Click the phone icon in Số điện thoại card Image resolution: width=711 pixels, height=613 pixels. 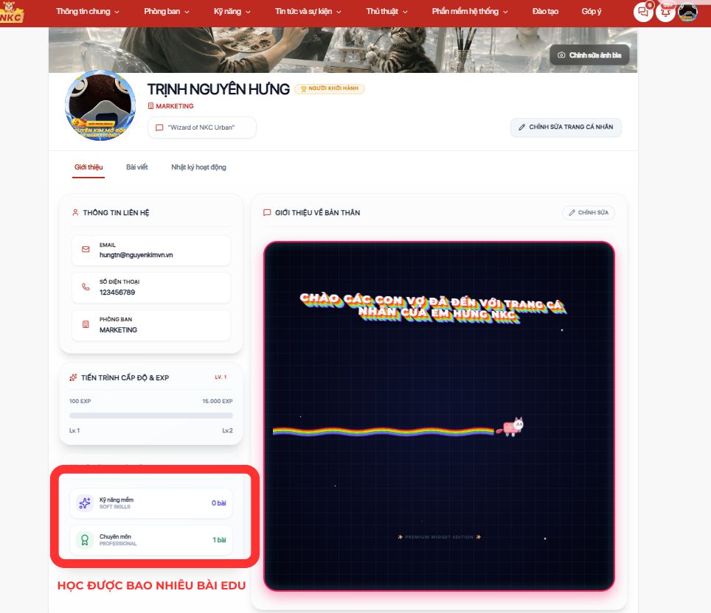click(86, 287)
